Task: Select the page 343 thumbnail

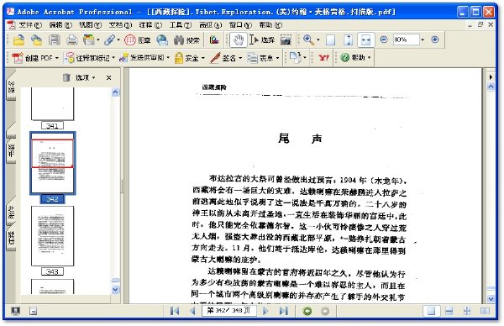Action: (52, 236)
